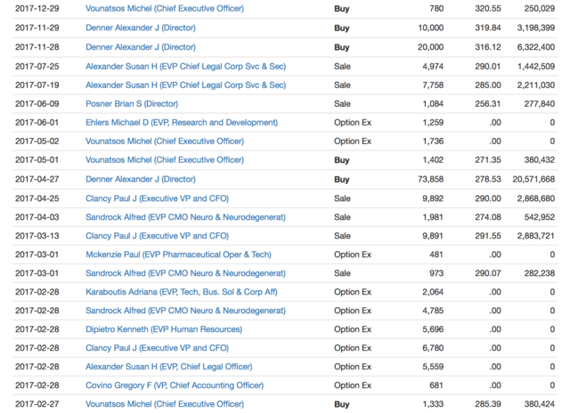570x413 pixels.
Task: Click price 256.31
Action: [488, 103]
